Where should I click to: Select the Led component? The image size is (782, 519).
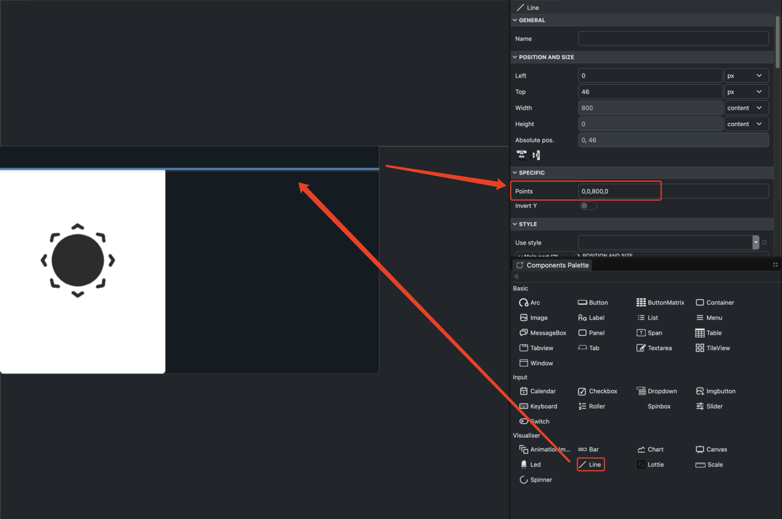[530, 465]
